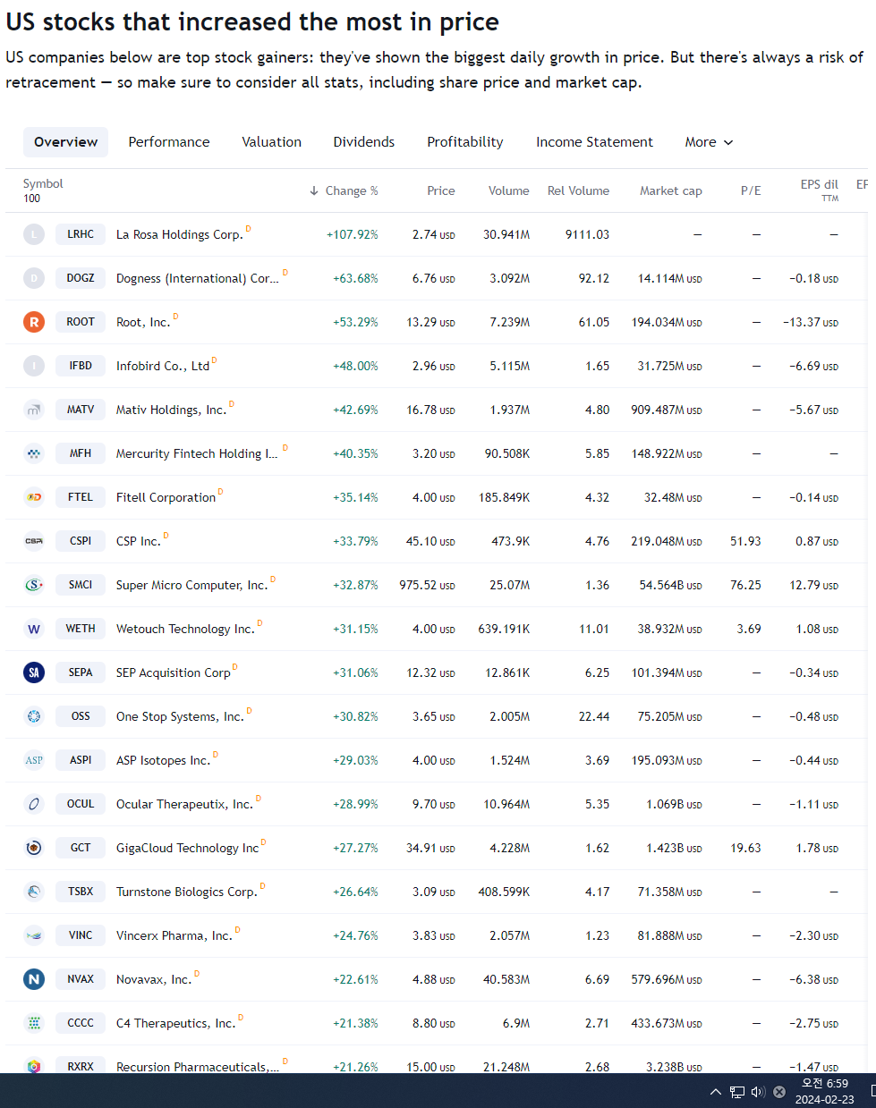Click the 54.564B USD market cap cell
The height and width of the screenshot is (1108, 876).
(x=670, y=585)
